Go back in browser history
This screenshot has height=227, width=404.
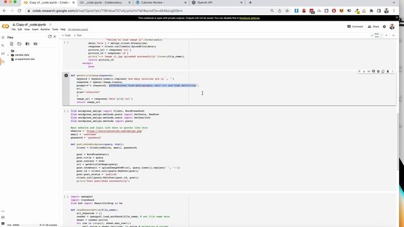[x=4, y=11]
